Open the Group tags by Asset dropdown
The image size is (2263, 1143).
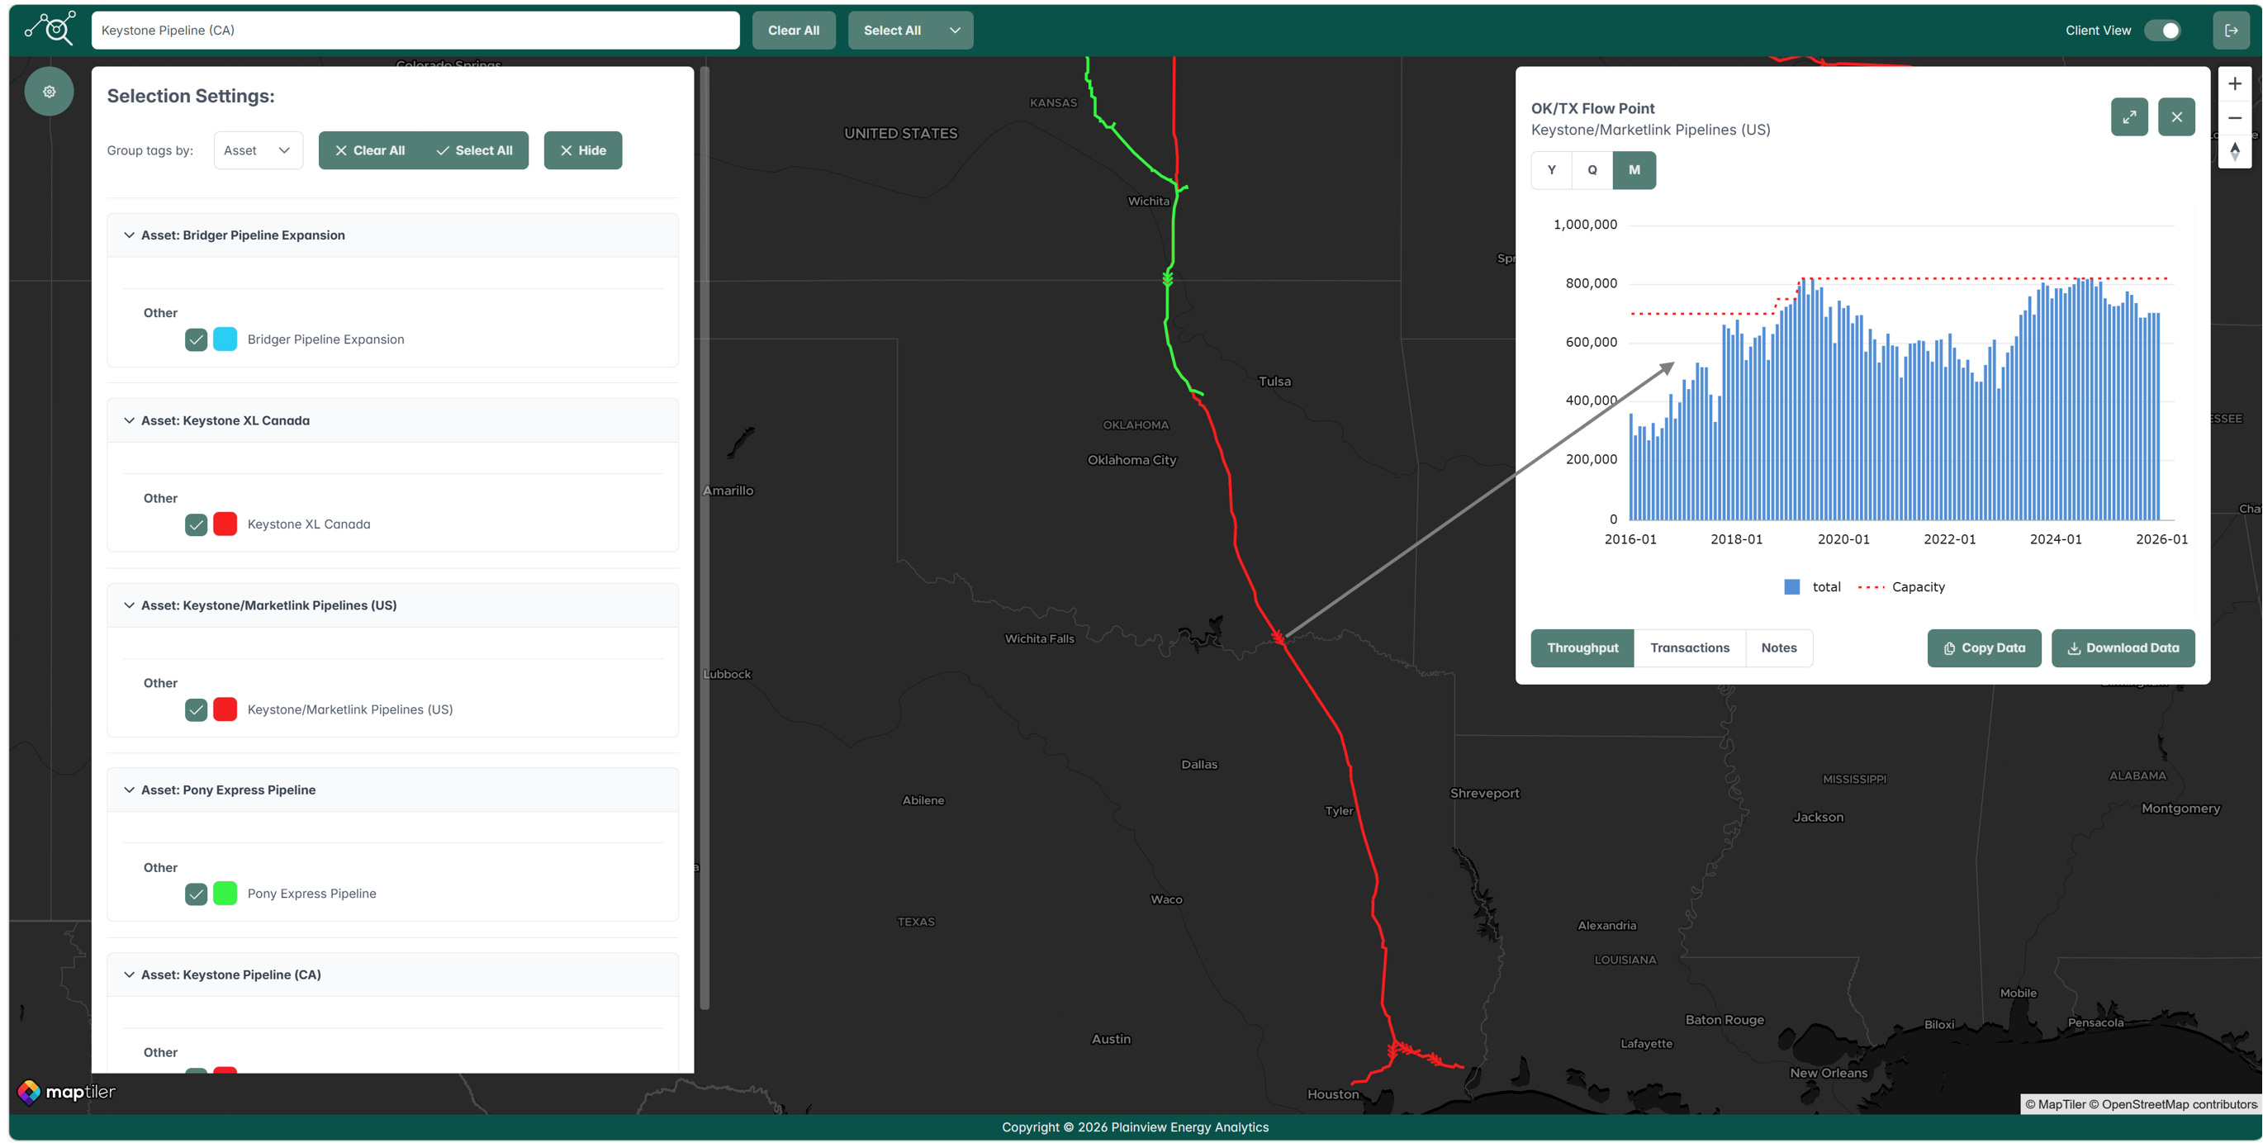pyautogui.click(x=258, y=150)
